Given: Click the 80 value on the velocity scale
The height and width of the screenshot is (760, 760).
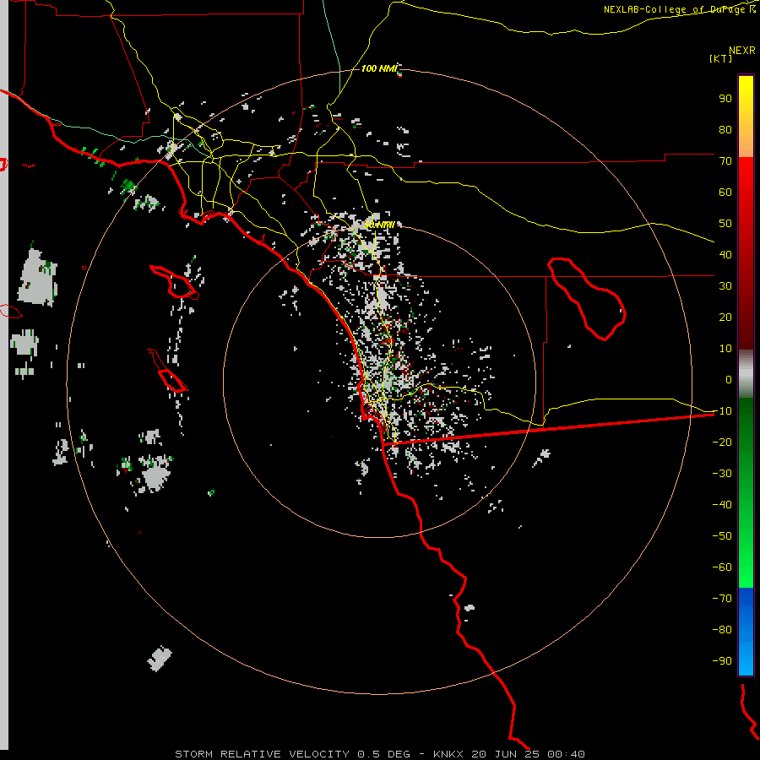Looking at the screenshot, I should [x=725, y=129].
